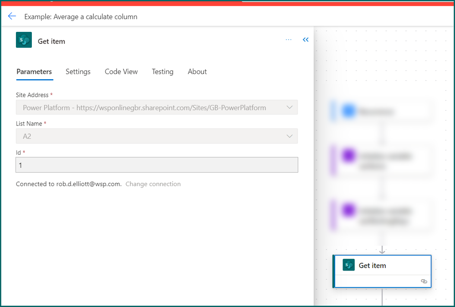Click the SharePoint icon in panel header
This screenshot has width=455, height=307.
(x=24, y=40)
